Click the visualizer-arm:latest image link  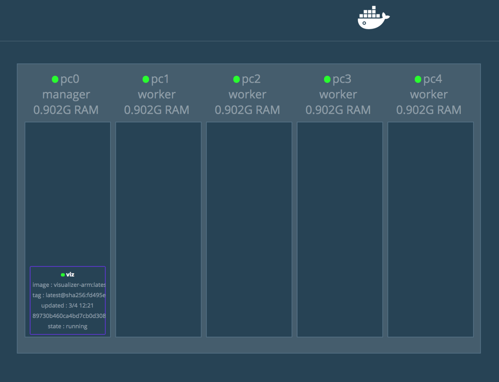click(69, 285)
